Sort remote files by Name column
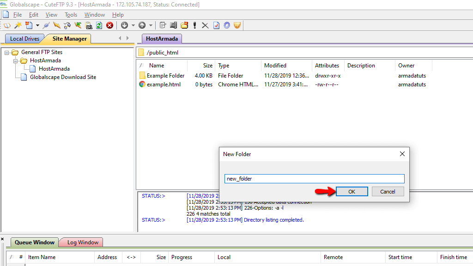The width and height of the screenshot is (473, 266). click(157, 66)
